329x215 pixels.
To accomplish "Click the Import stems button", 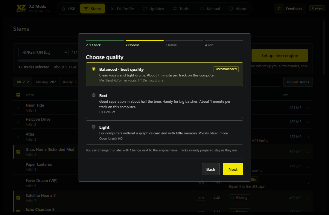I will pyautogui.click(x=298, y=82).
